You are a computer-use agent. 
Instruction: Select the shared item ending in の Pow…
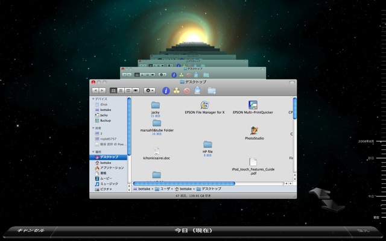click(110, 145)
